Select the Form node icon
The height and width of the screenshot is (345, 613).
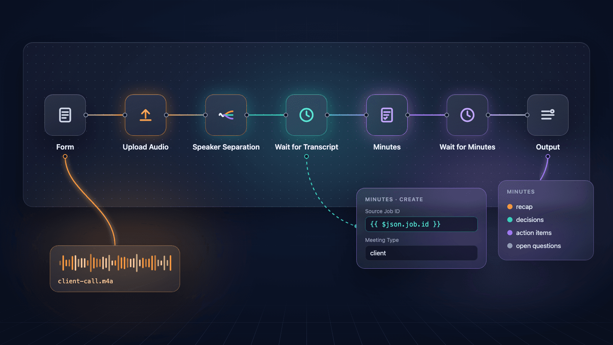(65, 115)
